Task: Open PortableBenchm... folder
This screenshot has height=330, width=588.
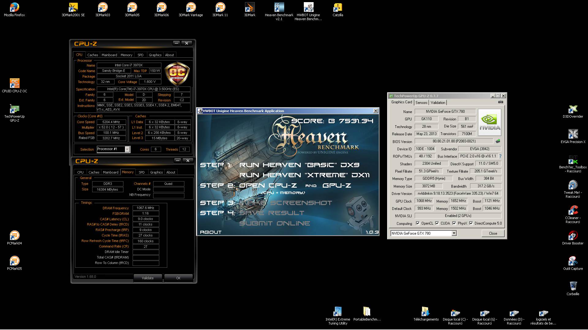Action: [x=367, y=314]
